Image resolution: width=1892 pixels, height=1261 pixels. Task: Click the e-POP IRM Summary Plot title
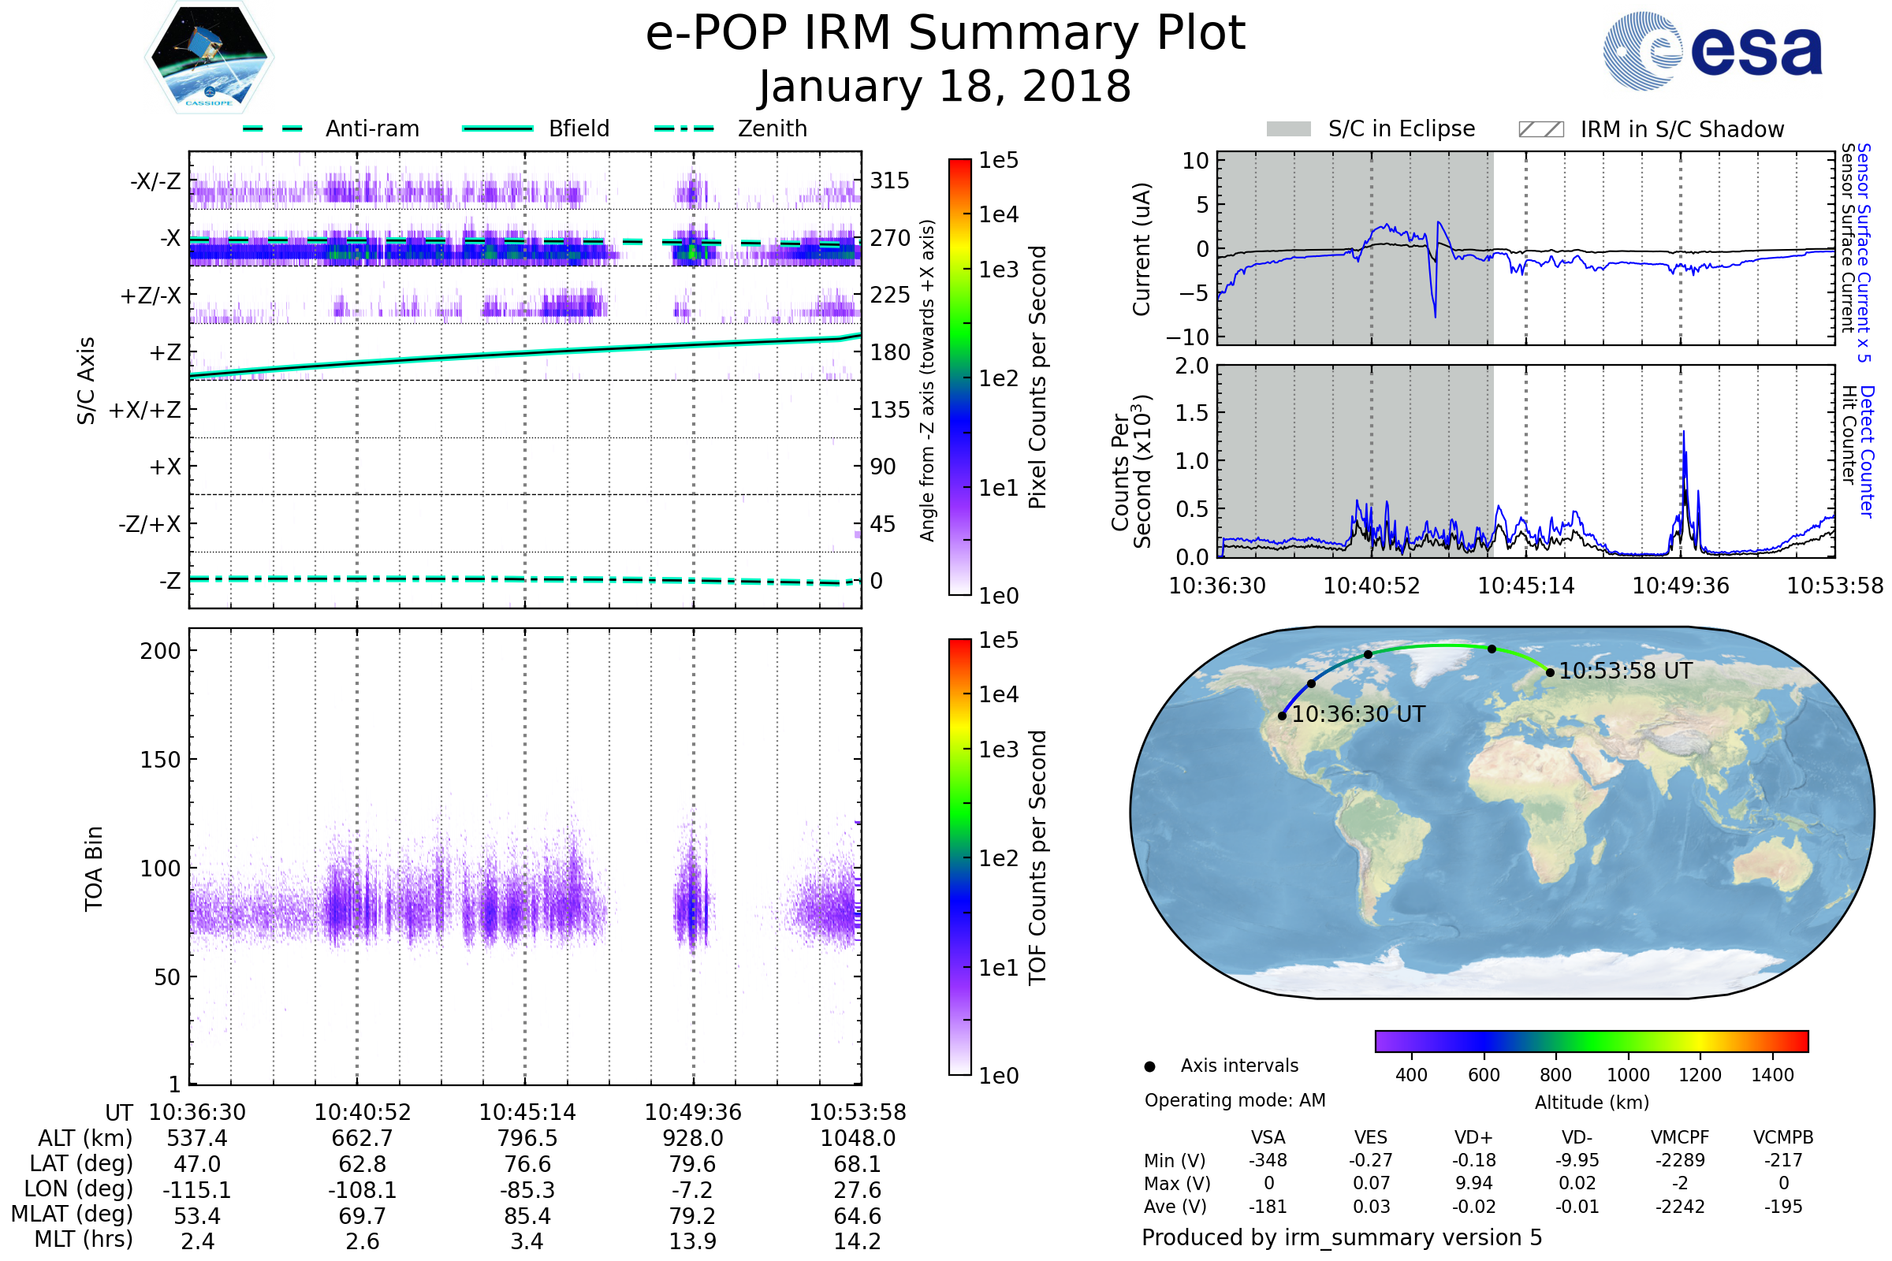(x=945, y=34)
